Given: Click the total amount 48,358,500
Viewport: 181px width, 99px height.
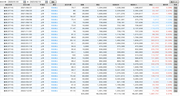Looking at the screenshot, I should 102,94.
